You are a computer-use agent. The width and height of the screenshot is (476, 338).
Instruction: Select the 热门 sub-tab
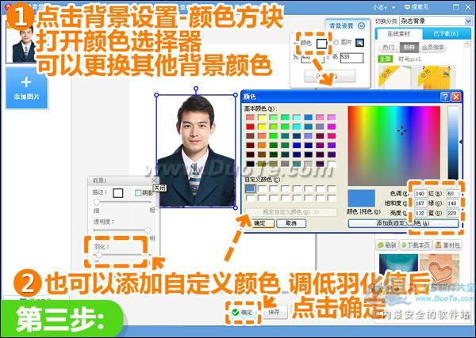[388, 47]
